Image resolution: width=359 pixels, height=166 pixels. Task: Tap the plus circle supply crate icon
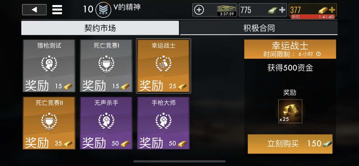pyautogui.click(x=199, y=10)
